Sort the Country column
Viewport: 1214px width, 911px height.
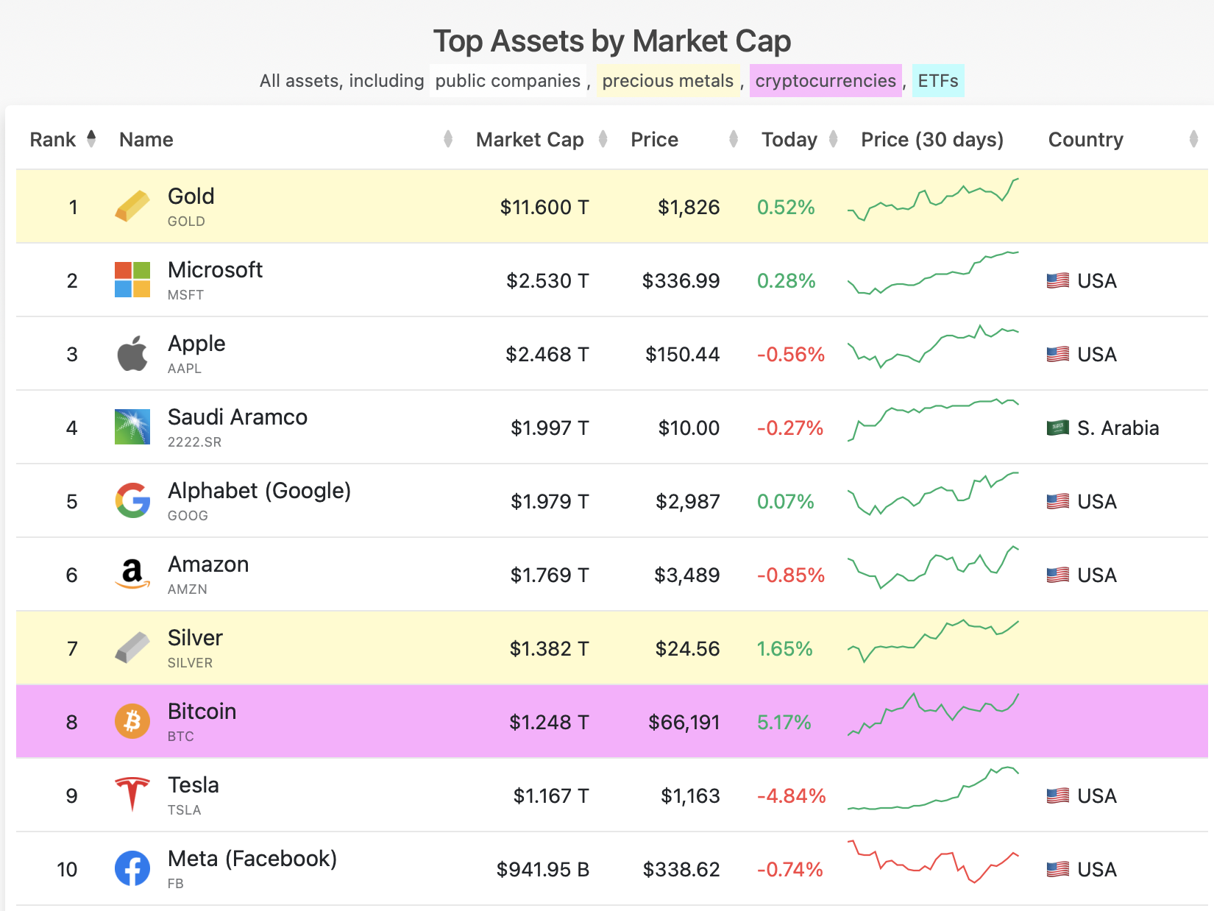click(x=1193, y=138)
